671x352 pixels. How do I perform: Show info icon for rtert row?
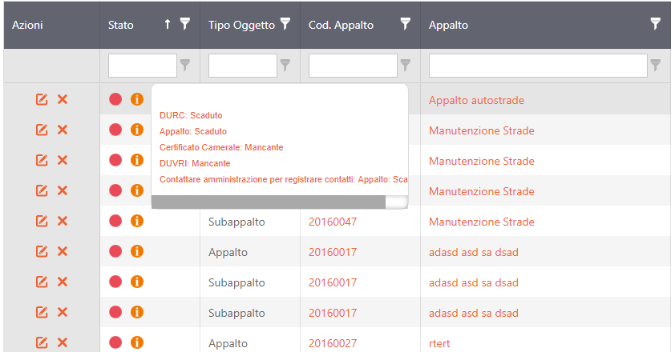[x=137, y=342]
